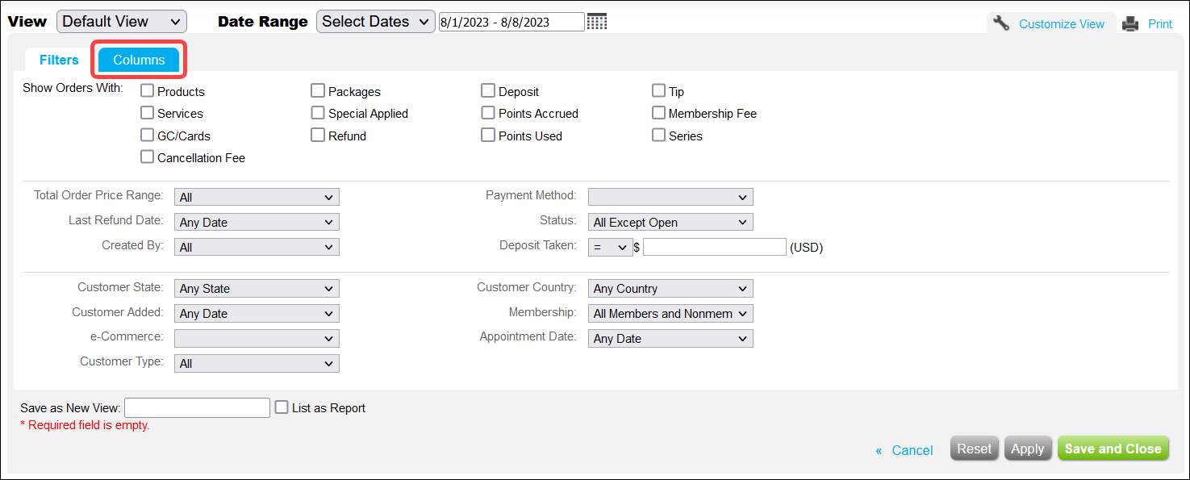Check the Tip checkbox
The image size is (1190, 480).
pyautogui.click(x=658, y=91)
